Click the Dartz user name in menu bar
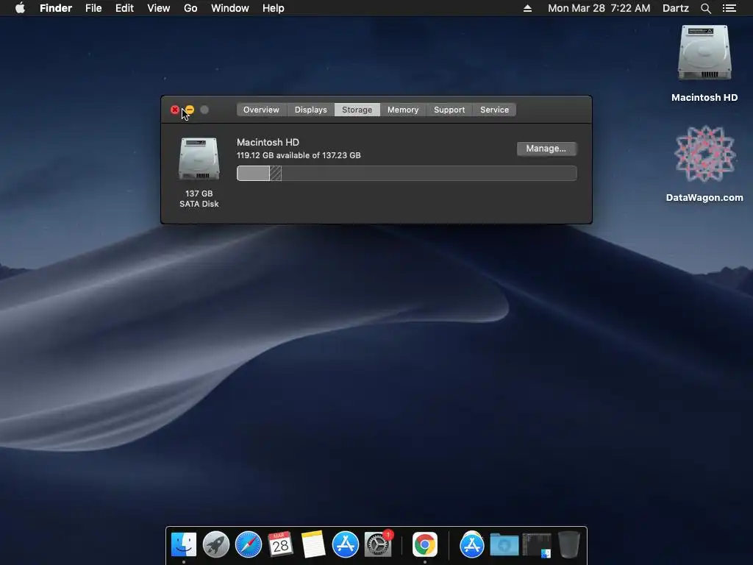Viewport: 753px width, 565px height. [675, 8]
